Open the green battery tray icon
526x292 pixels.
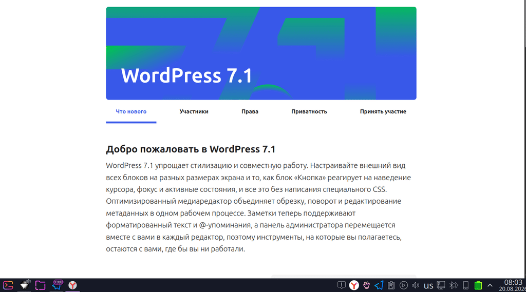point(478,285)
